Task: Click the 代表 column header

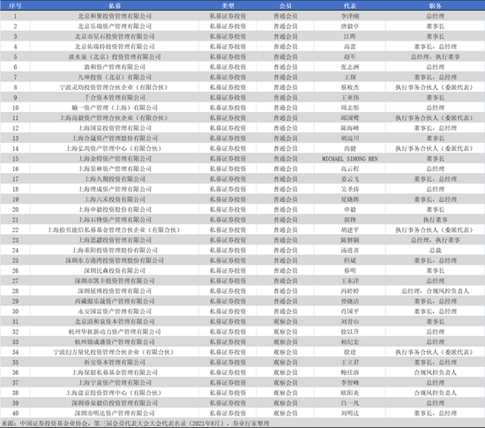Action: (350, 5)
